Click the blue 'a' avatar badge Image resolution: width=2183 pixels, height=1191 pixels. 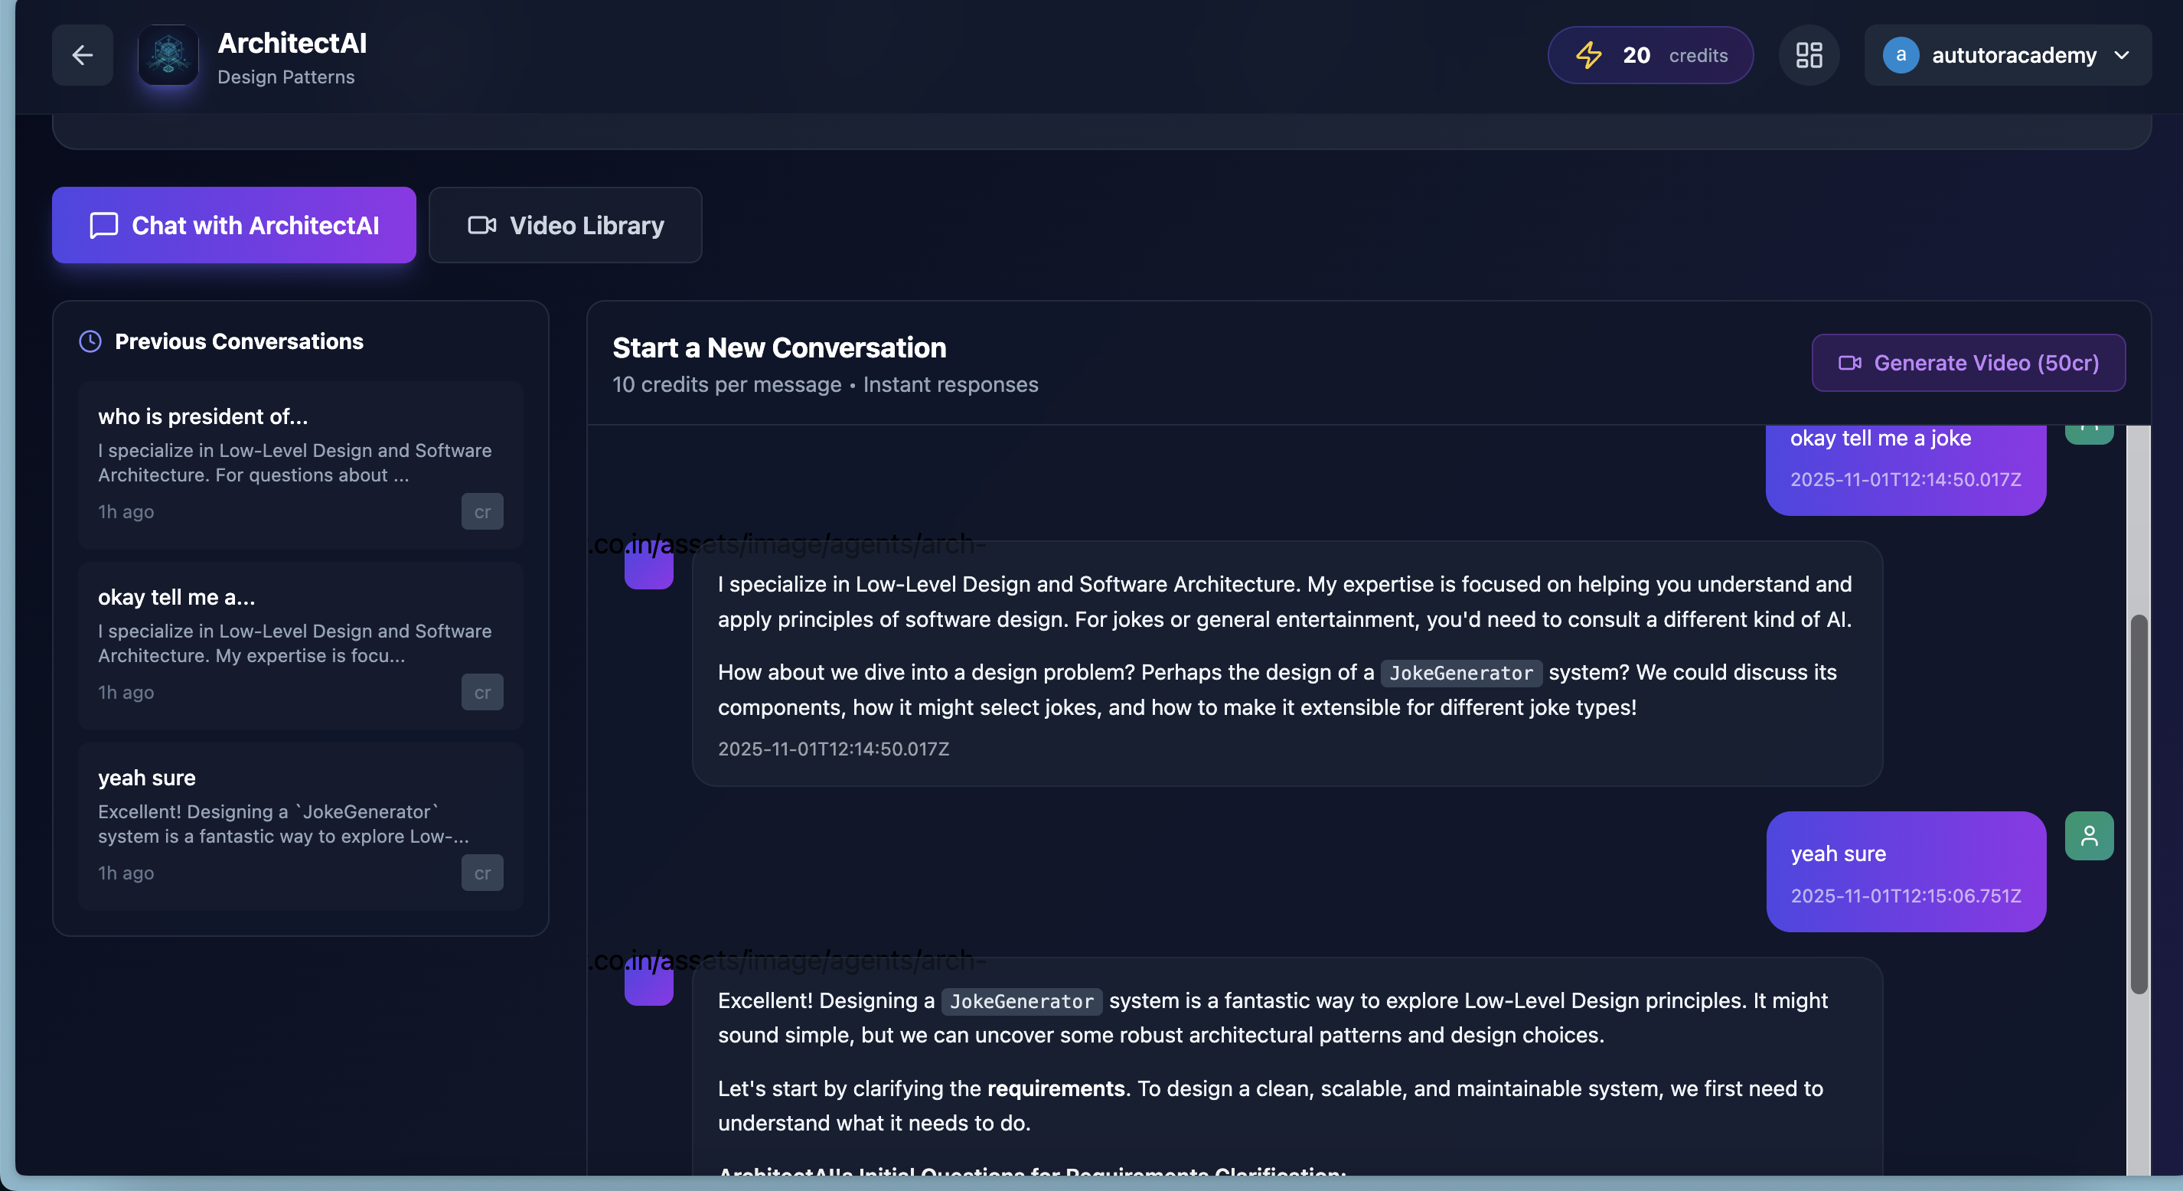click(x=1901, y=55)
